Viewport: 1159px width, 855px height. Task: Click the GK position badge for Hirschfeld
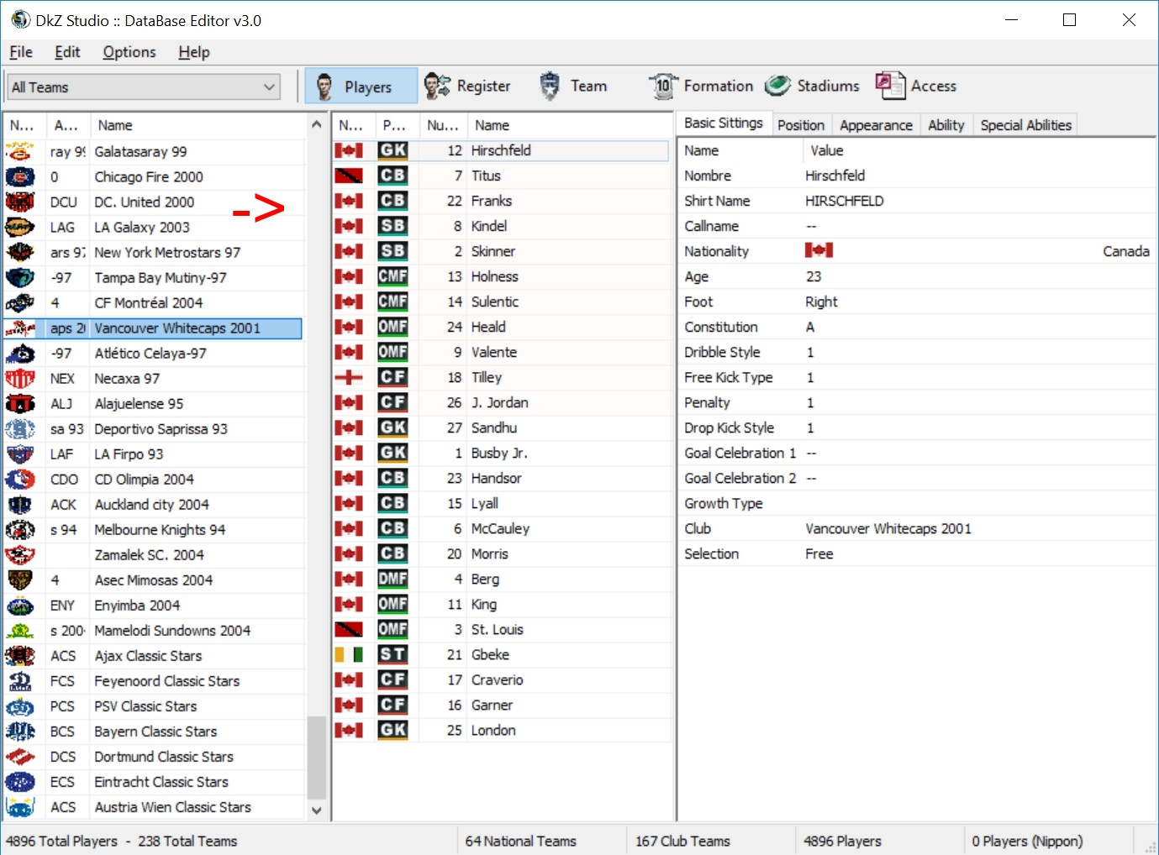(392, 150)
